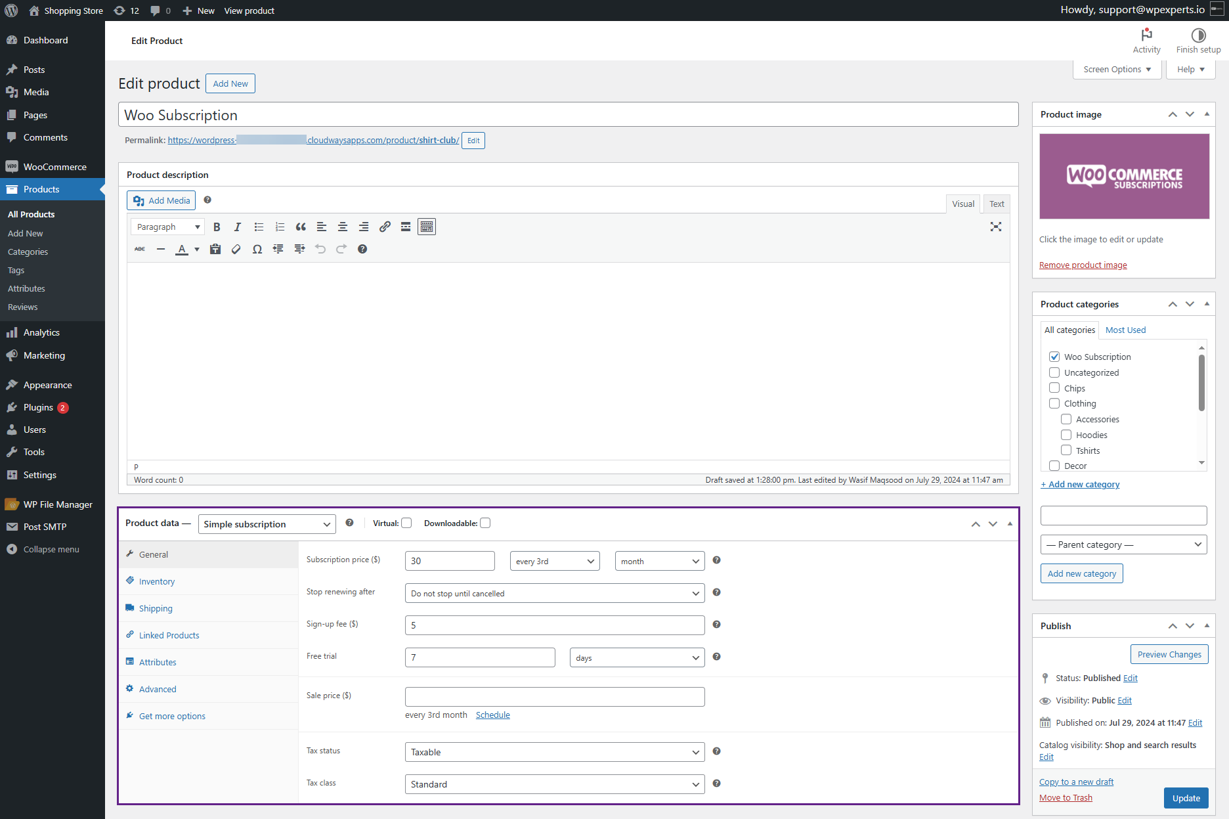Viewport: 1229px width, 819px height.
Task: Check the Chips category
Action: (x=1054, y=388)
